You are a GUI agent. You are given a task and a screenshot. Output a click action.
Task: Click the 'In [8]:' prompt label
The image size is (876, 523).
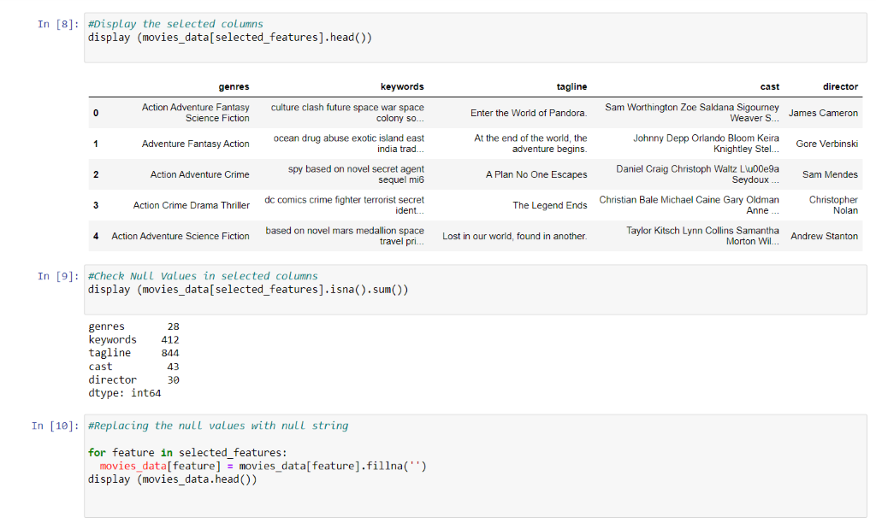pyautogui.click(x=58, y=24)
